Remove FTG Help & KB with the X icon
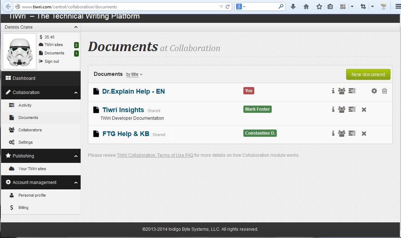Viewport: 401px width, 238px height. 364,134
